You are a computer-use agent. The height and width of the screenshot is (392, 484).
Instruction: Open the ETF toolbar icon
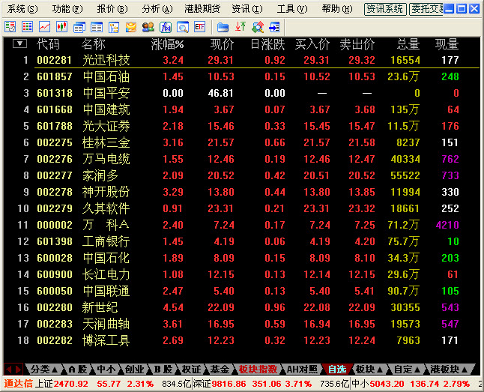pos(200,27)
